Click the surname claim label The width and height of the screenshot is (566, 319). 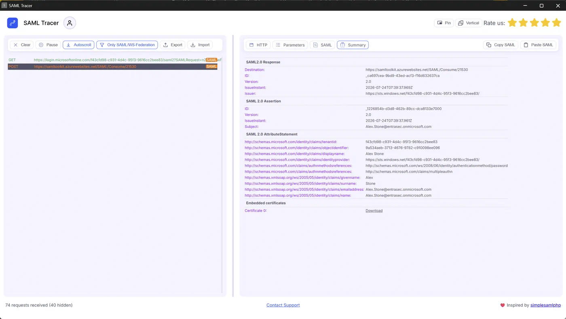(x=301, y=184)
